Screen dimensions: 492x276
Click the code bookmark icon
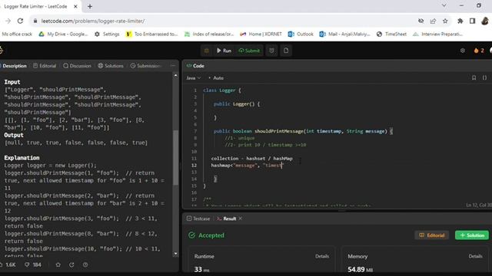[x=474, y=77]
